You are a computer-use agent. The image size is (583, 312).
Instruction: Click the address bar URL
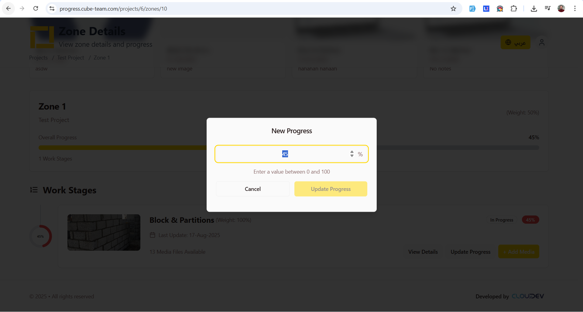click(x=113, y=8)
